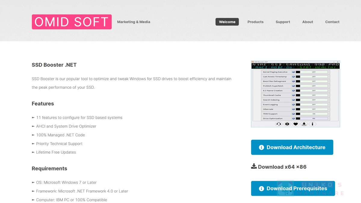Toggle the TRIM Support switch
This screenshot has height=203, width=361.
312,114
